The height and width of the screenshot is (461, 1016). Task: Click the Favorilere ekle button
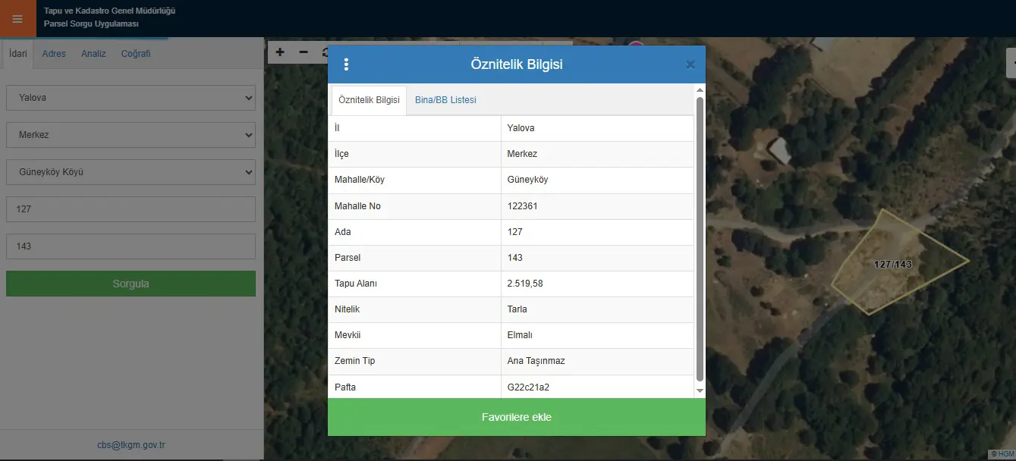(517, 417)
